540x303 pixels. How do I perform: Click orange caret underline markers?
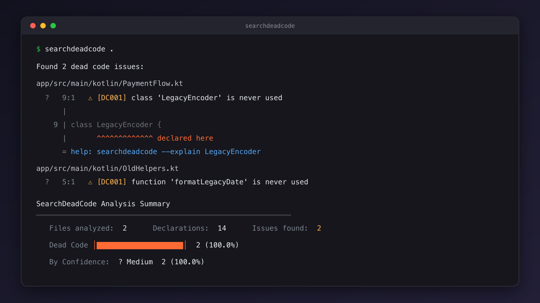click(x=125, y=137)
